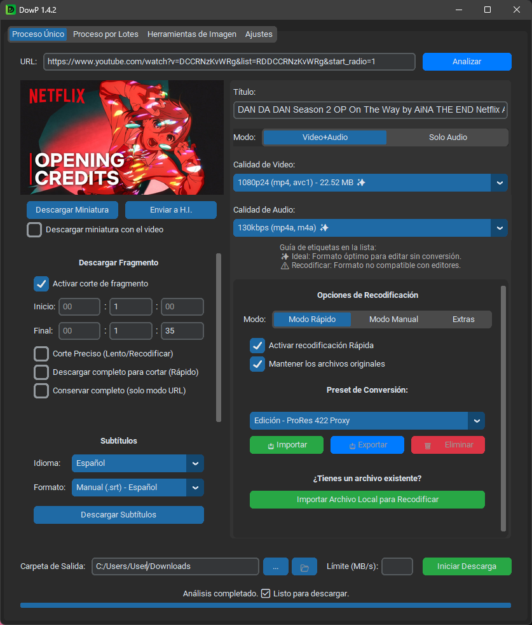532x625 pixels.
Task: Click the Límite (MB/s) input field
Action: coord(397,566)
